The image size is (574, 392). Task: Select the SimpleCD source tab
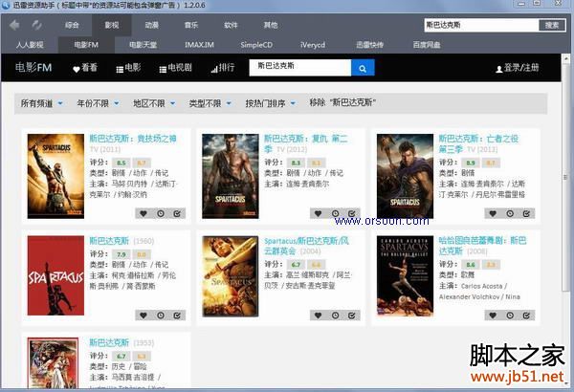coord(256,45)
